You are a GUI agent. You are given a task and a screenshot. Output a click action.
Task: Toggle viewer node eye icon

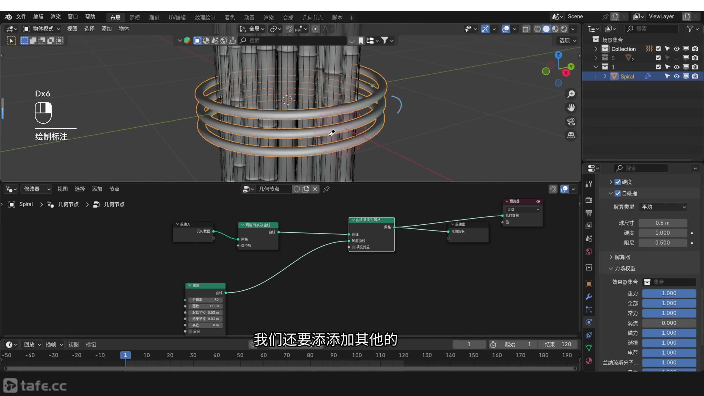pyautogui.click(x=538, y=202)
